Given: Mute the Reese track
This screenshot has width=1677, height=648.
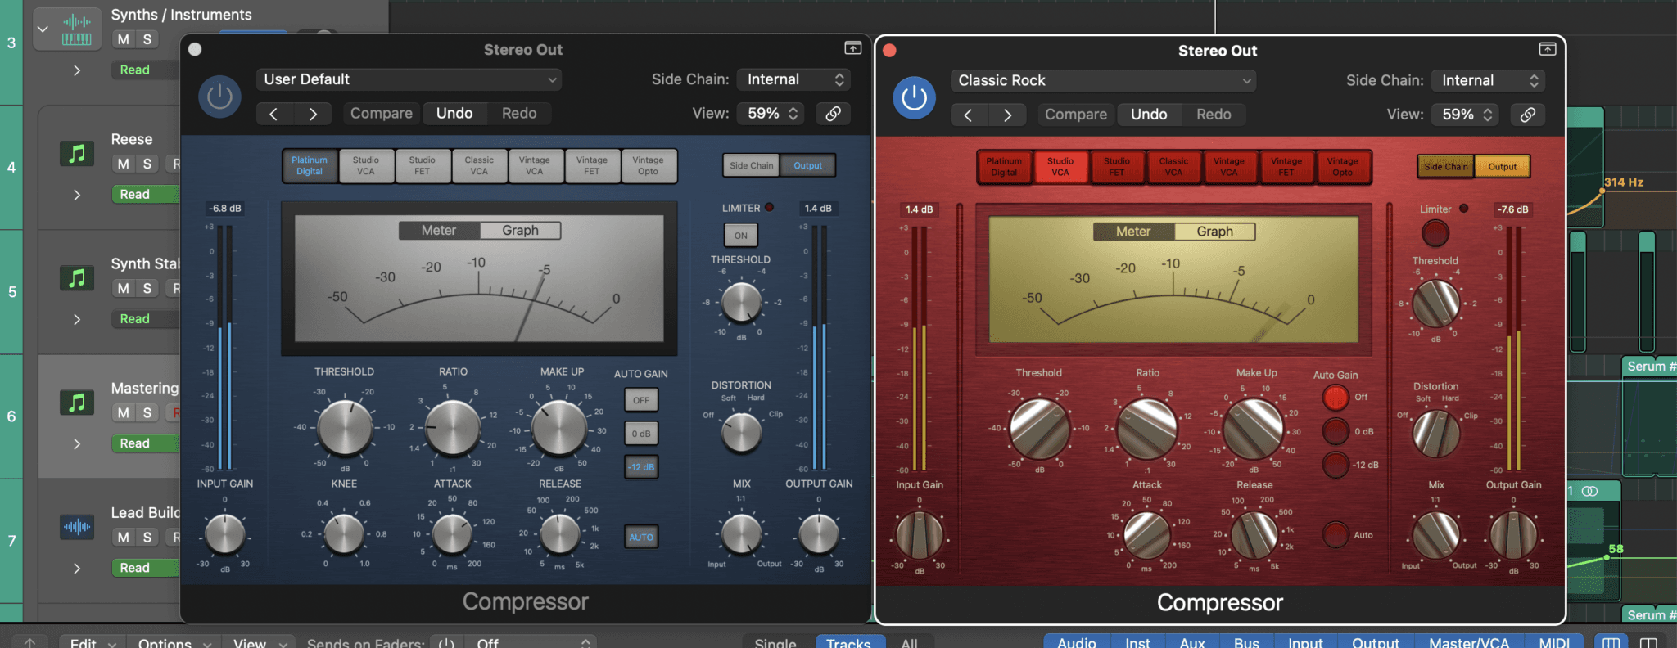Looking at the screenshot, I should tap(123, 164).
